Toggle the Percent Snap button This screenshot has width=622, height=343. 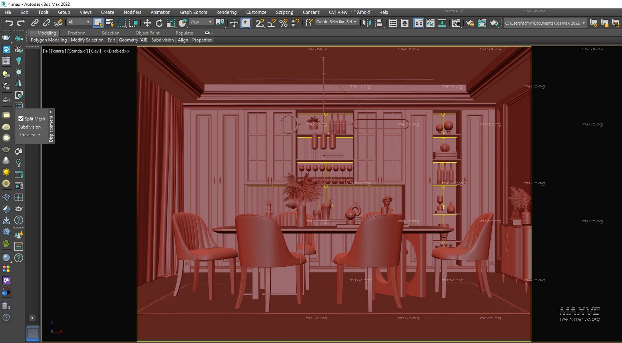click(283, 23)
